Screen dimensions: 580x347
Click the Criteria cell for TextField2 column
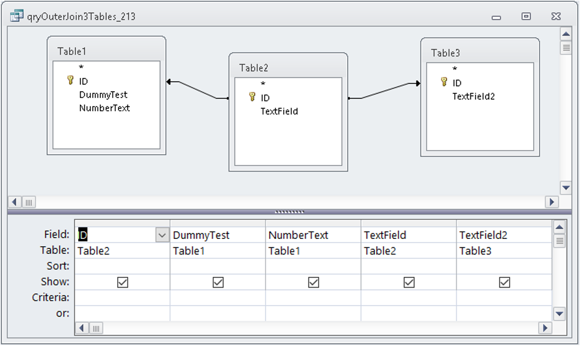click(x=504, y=298)
